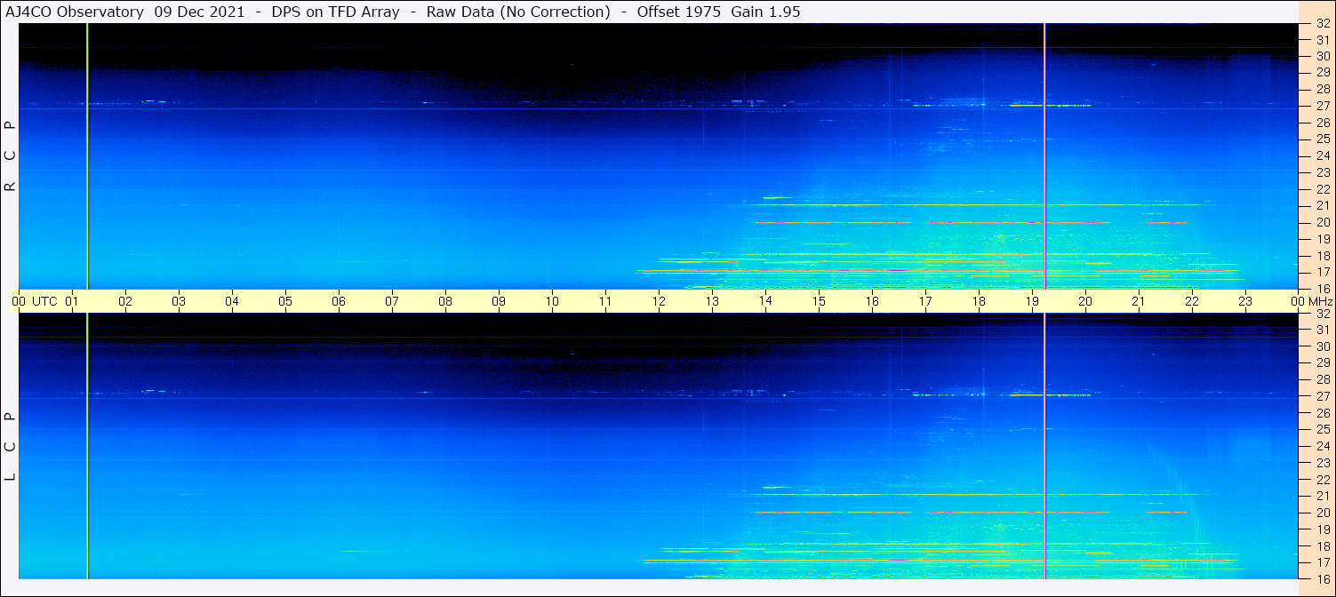Click the vertical "L C P" panel label
The width and height of the screenshot is (1336, 597).
pyautogui.click(x=11, y=446)
